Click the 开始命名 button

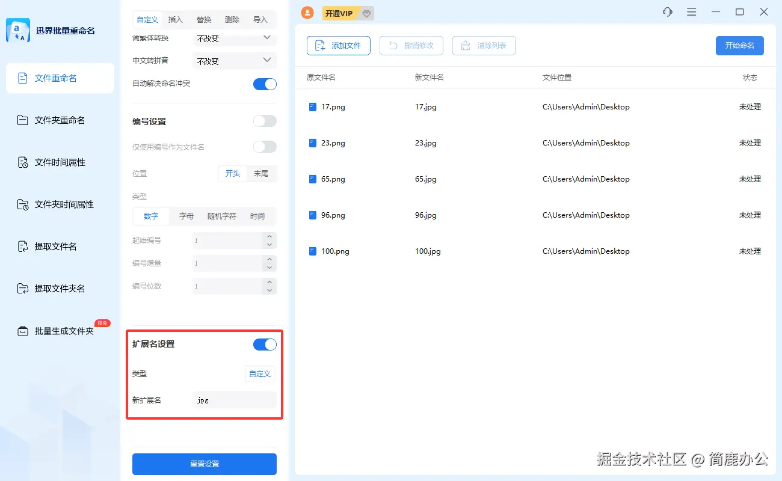point(740,46)
